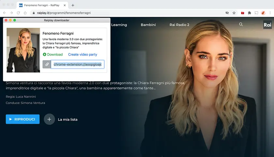Minimize the Raiplay downloader window
274x157 pixels.
(10, 20)
